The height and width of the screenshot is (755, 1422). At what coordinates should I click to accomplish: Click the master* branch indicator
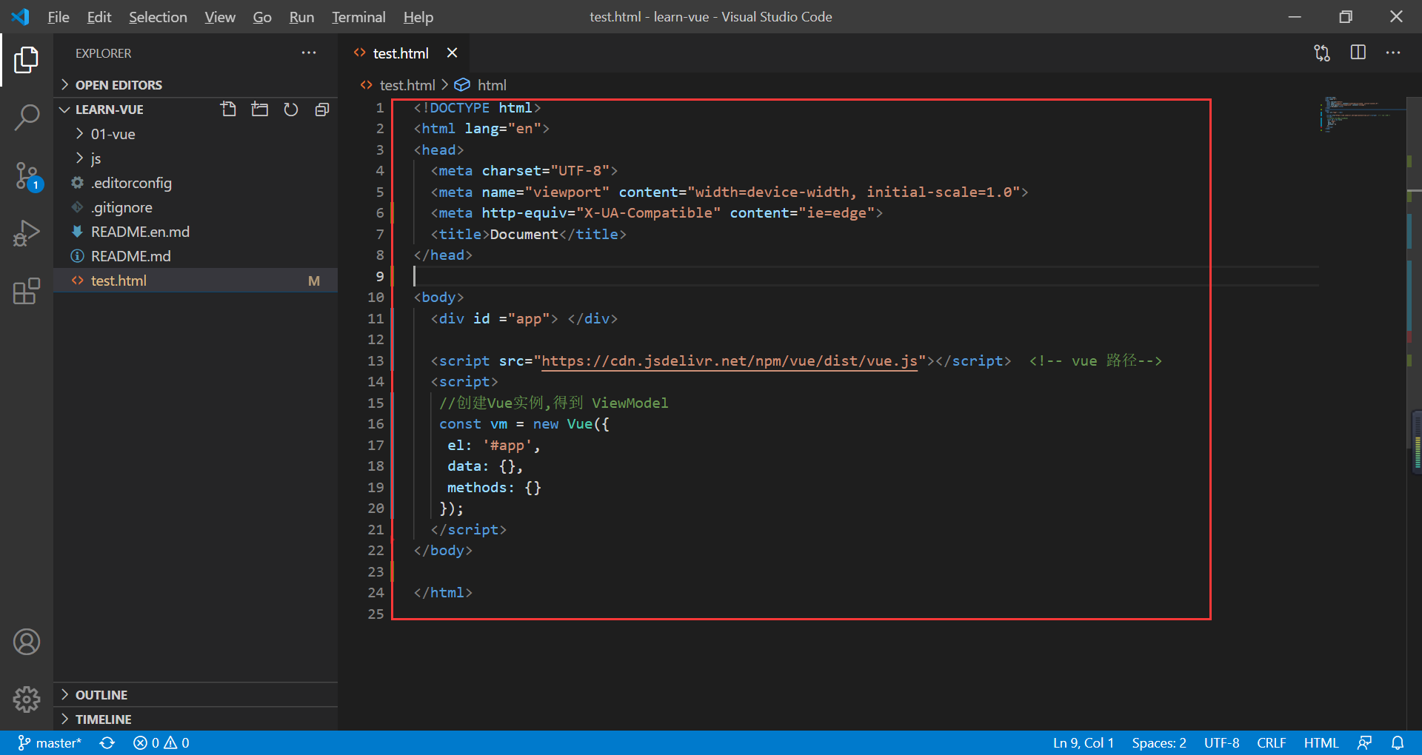pos(50,742)
